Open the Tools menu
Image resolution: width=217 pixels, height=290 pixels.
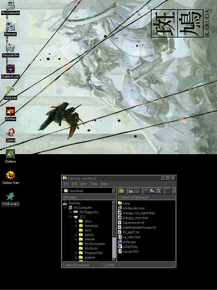tap(94, 184)
